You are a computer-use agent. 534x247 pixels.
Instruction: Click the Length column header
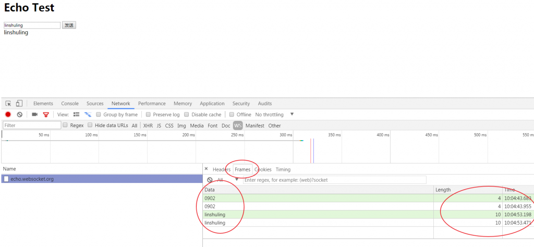pyautogui.click(x=468, y=190)
